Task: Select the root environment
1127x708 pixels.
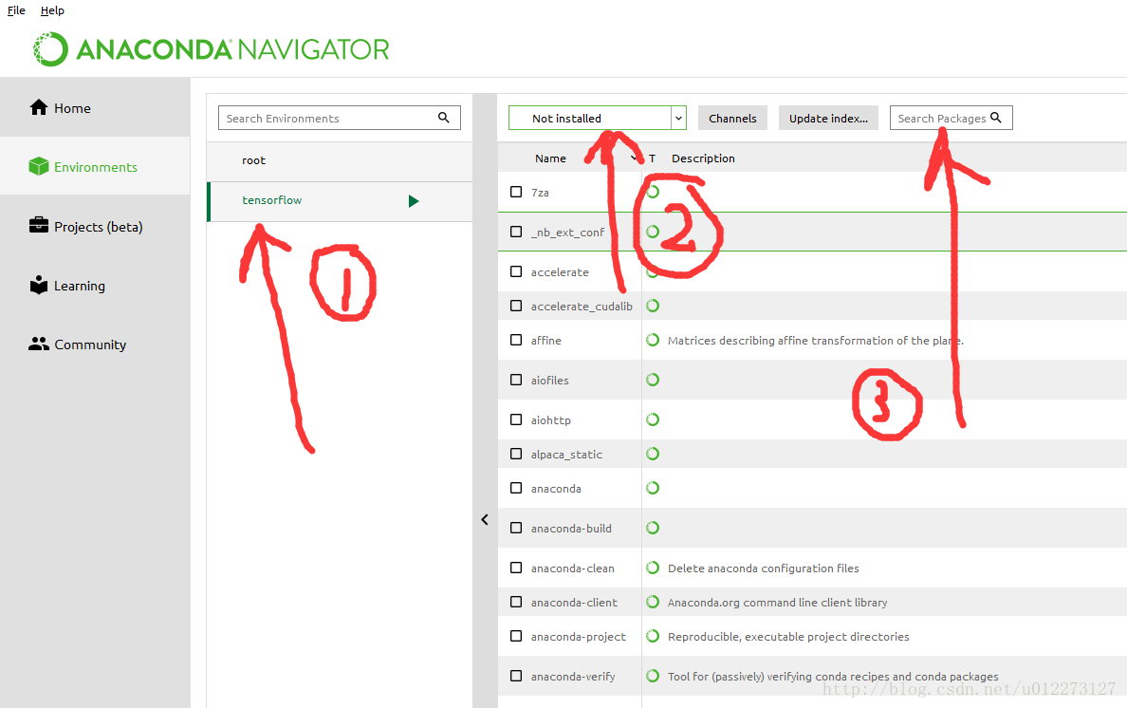Action: pyautogui.click(x=340, y=160)
